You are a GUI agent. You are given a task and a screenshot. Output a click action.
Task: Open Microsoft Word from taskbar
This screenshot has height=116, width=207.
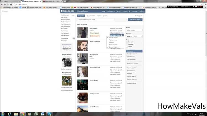pyautogui.click(x=43, y=114)
